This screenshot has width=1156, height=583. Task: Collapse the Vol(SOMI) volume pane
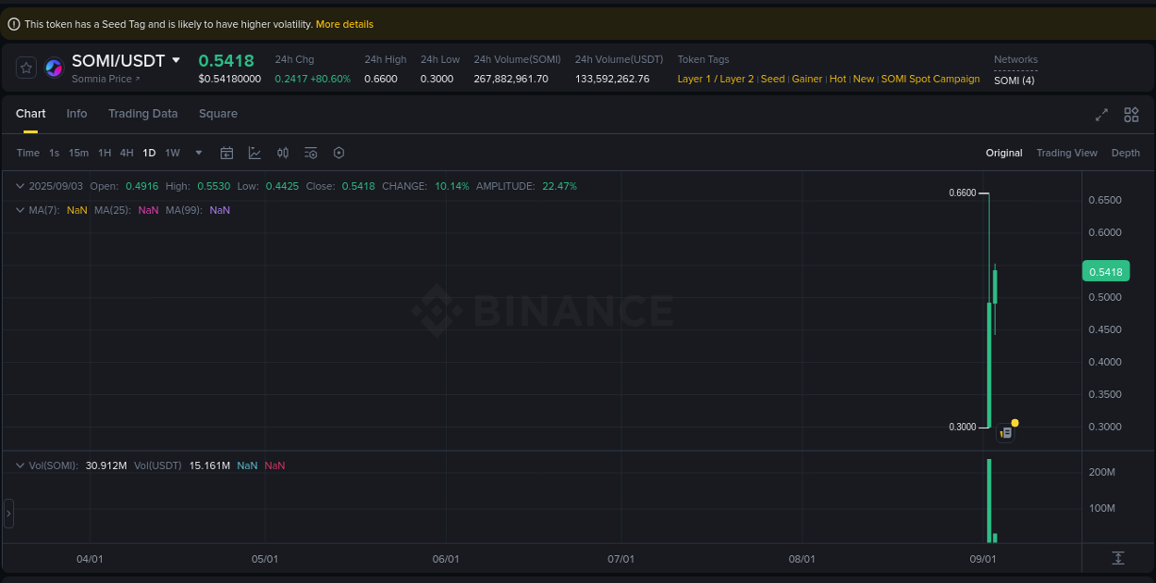19,465
